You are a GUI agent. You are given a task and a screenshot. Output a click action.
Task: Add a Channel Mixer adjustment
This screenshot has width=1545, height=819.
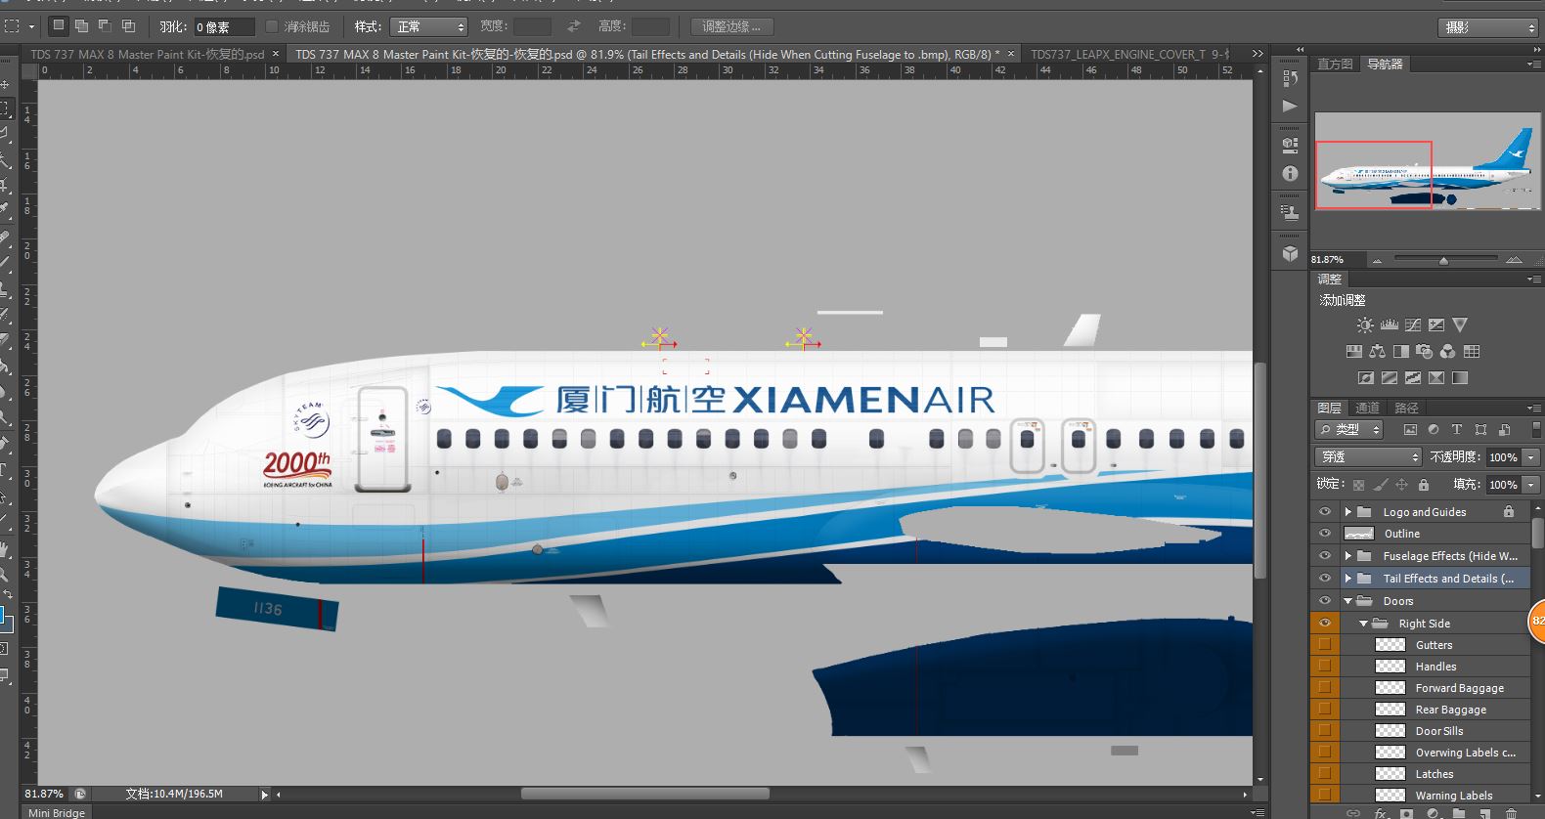coord(1447,352)
